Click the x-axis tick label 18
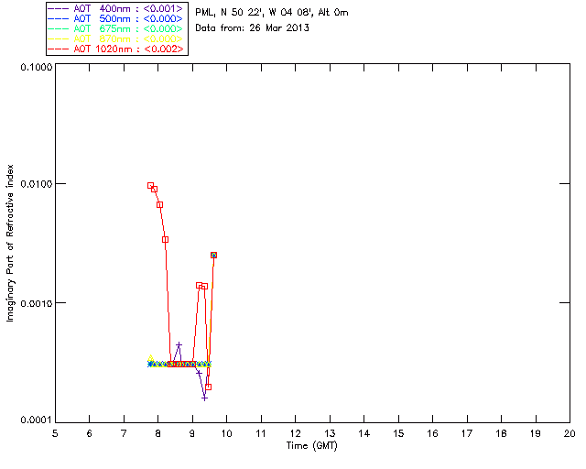This screenshot has height=469, width=586. coord(501,433)
